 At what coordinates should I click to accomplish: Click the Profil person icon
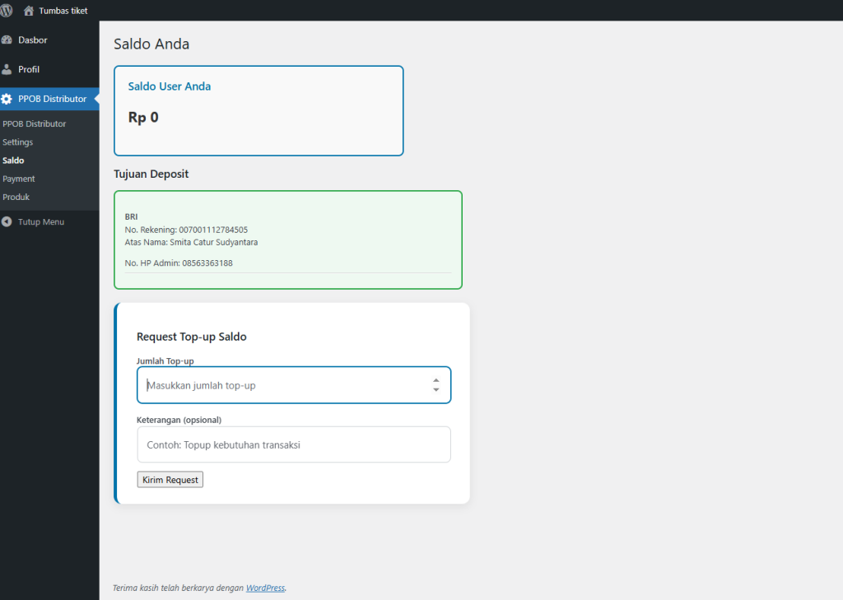pyautogui.click(x=7, y=69)
